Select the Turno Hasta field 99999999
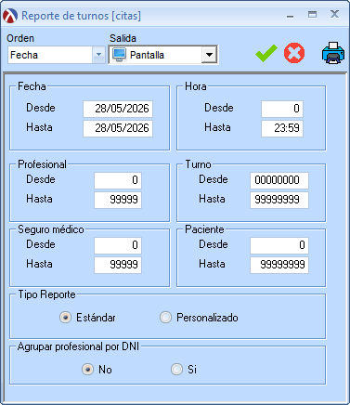 279,200
